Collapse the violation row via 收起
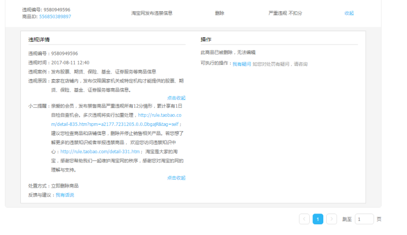407x235 pixels. (x=349, y=13)
